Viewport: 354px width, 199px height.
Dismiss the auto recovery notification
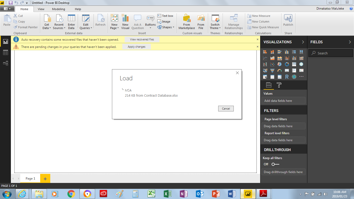(258, 39)
